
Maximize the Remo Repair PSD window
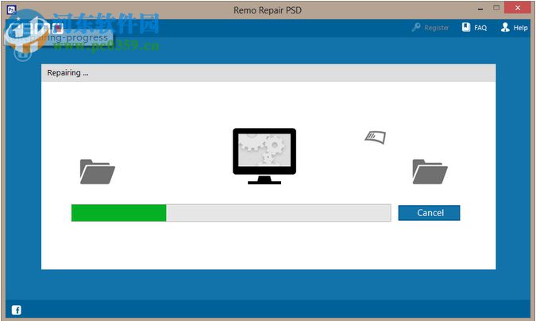tap(496, 7)
